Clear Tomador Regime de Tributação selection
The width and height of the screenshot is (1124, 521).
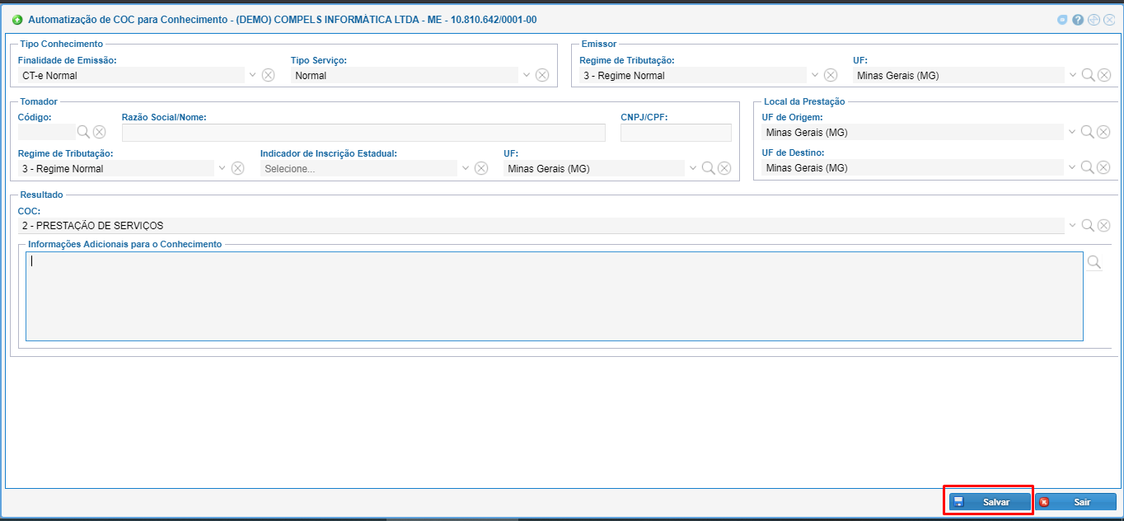click(x=237, y=168)
